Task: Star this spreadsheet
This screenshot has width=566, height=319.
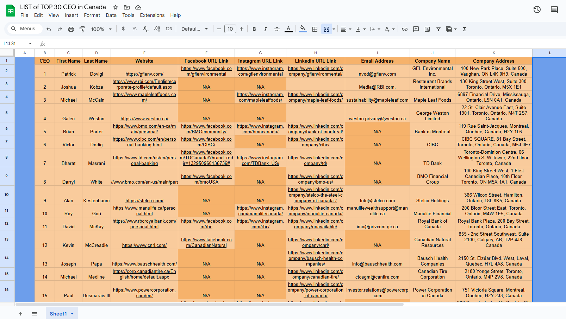Action: pyautogui.click(x=116, y=7)
